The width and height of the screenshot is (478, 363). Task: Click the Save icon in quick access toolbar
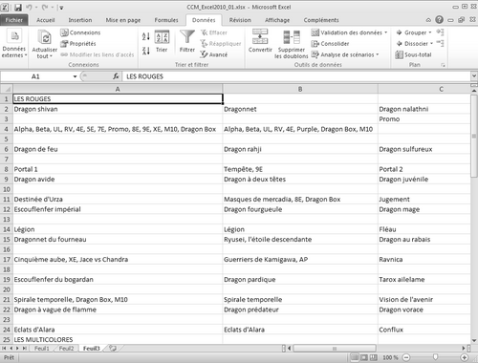point(18,7)
